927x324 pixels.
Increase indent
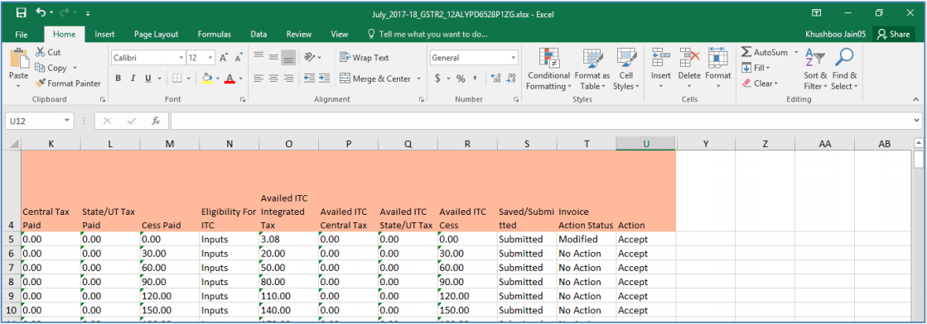(x=324, y=78)
